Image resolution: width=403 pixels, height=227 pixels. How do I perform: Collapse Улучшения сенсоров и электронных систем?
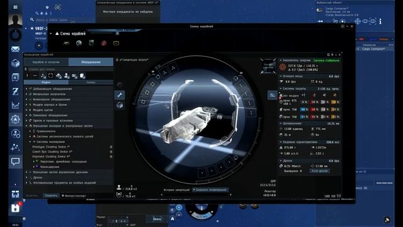click(26, 126)
